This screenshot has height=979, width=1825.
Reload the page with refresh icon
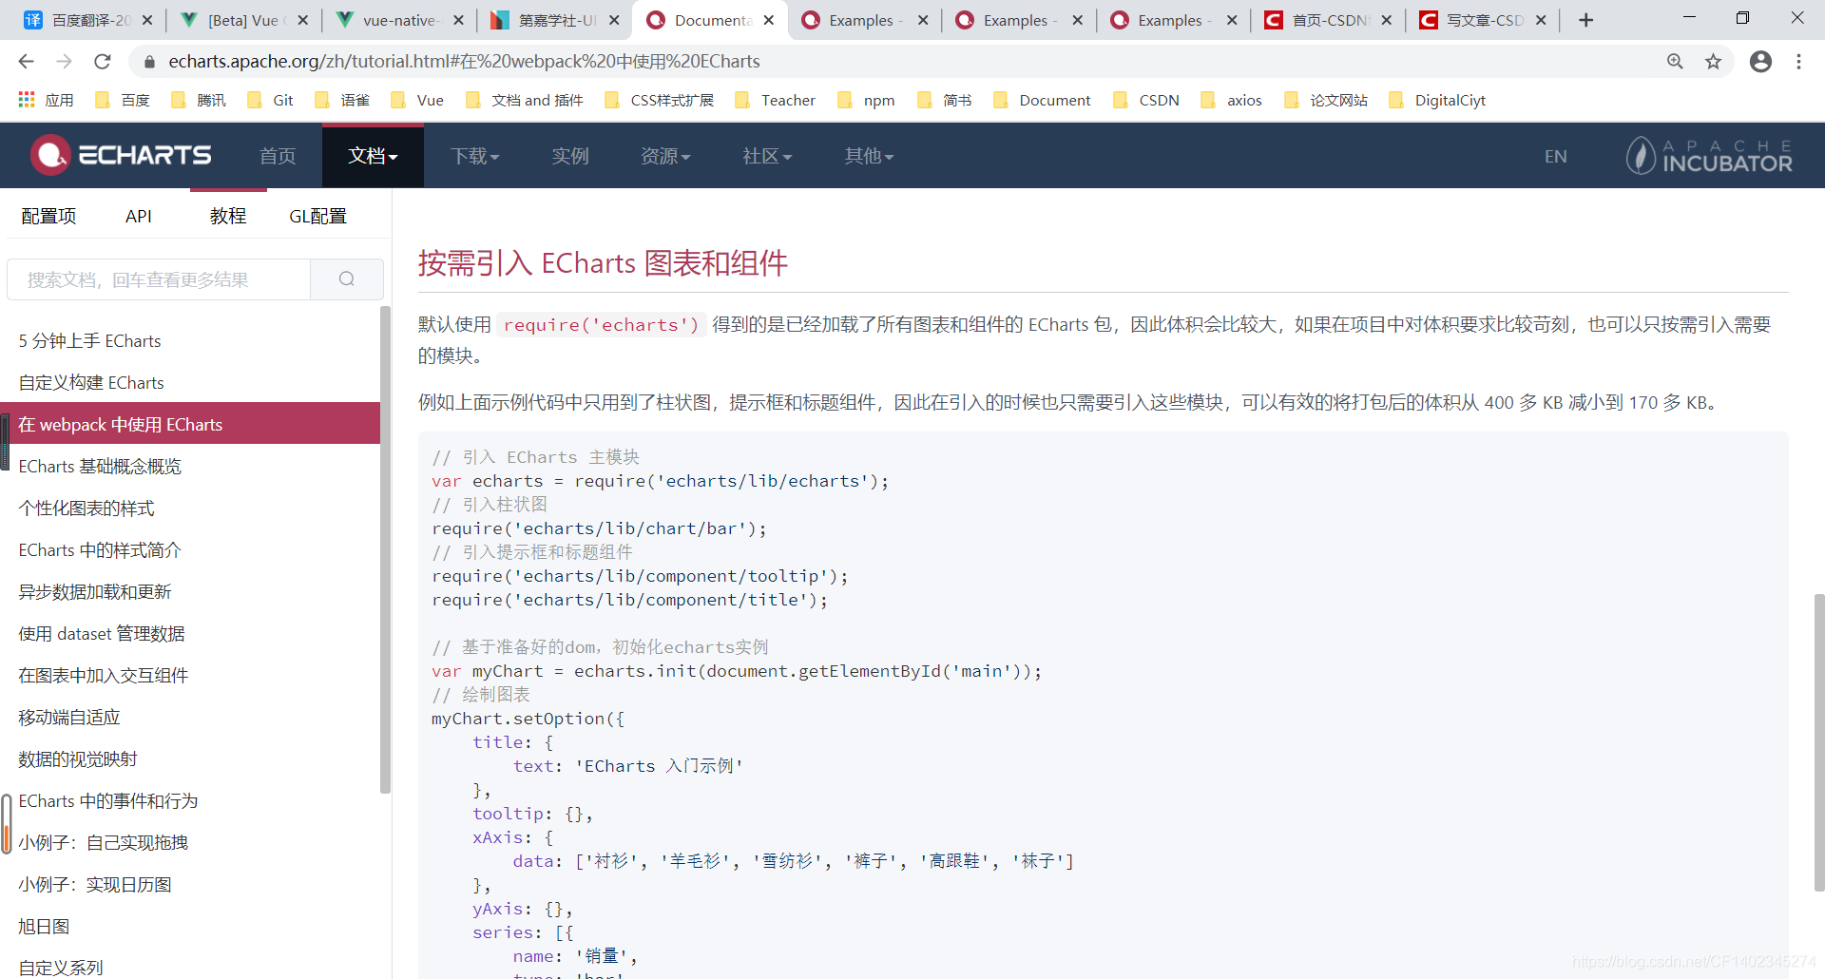pos(103,62)
